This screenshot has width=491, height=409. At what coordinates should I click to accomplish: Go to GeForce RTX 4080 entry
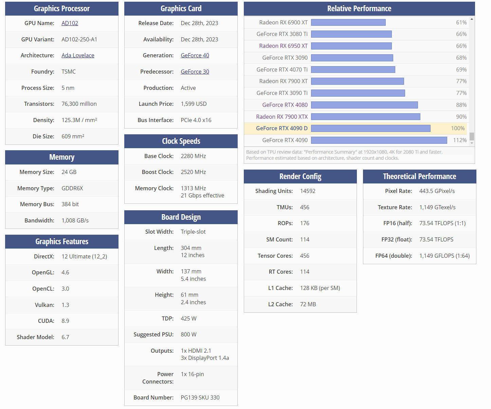pos(285,105)
